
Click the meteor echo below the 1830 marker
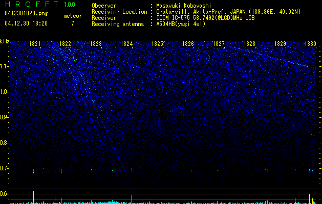tap(310, 170)
